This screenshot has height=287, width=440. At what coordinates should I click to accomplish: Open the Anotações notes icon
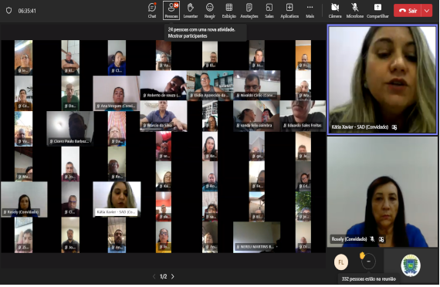pos(249,10)
